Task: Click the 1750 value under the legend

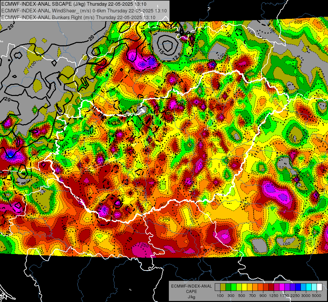Action: point(284,296)
